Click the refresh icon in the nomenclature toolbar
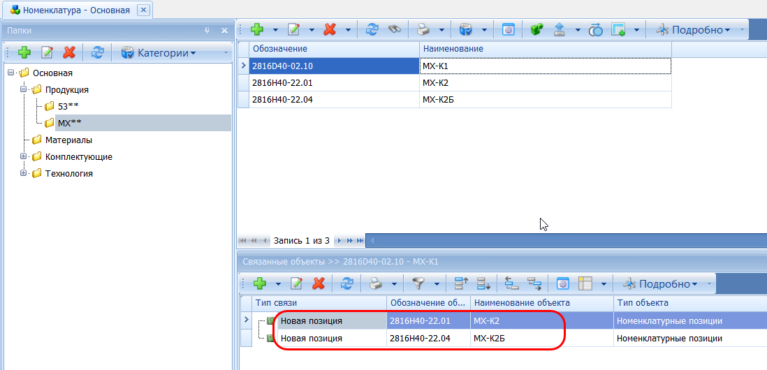The image size is (767, 370). coord(372,29)
